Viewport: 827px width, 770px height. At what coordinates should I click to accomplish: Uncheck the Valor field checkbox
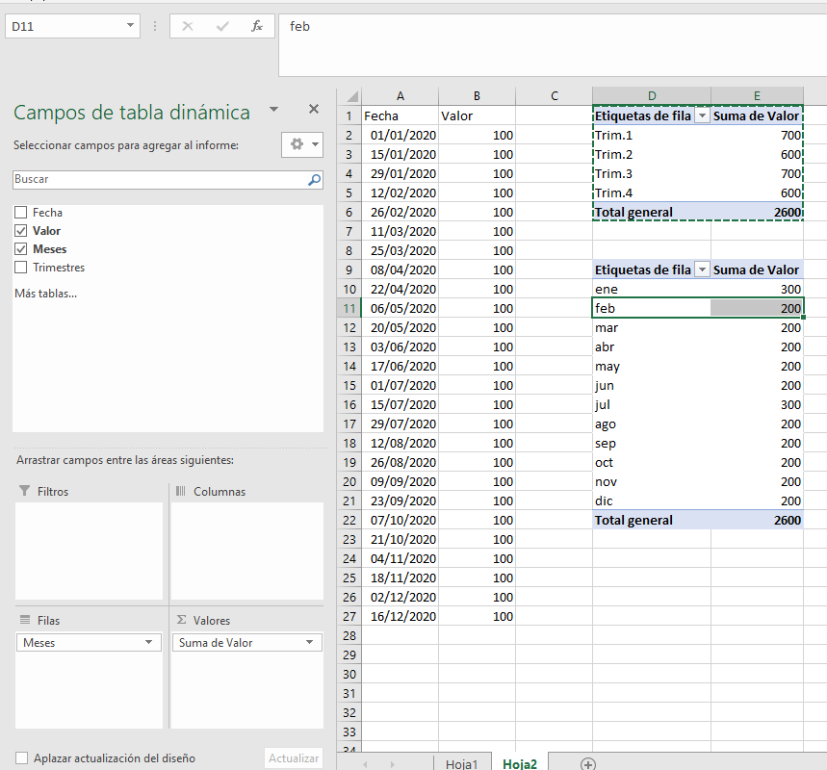[x=21, y=231]
